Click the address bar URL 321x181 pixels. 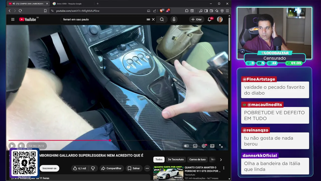tap(78, 11)
